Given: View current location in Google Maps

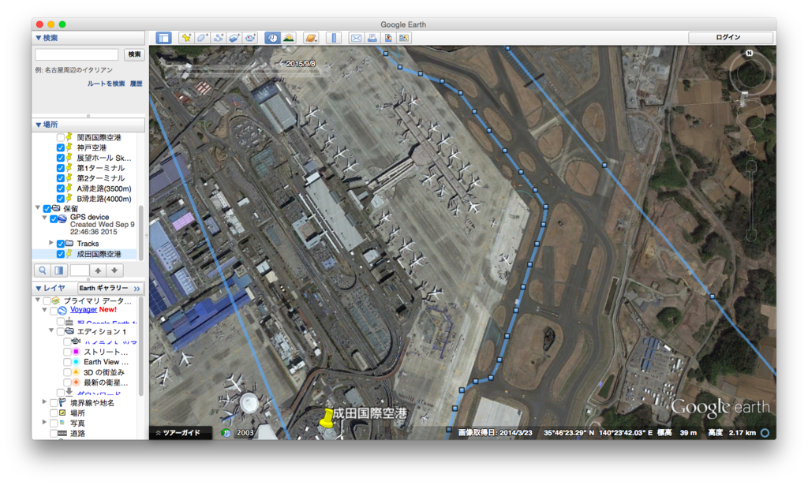Looking at the screenshot, I should pos(404,38).
